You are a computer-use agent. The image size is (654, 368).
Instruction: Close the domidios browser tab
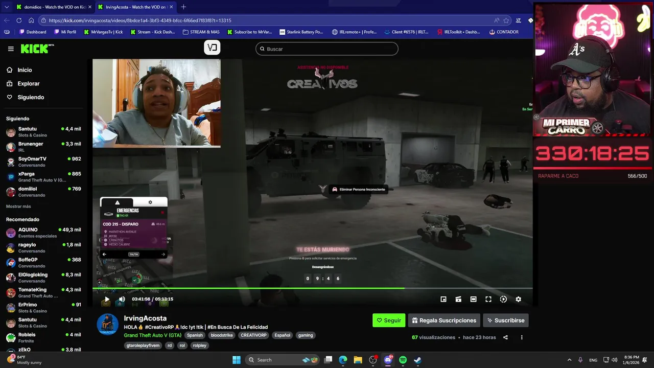90,7
